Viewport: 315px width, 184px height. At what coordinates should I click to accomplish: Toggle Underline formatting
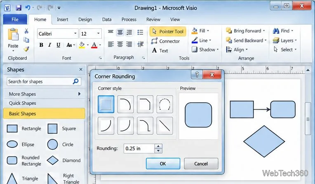pos(59,45)
